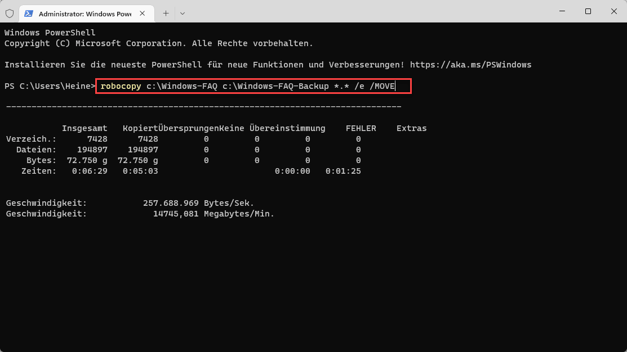Expand the new tab profile dropdown
The width and height of the screenshot is (627, 352).
click(183, 13)
